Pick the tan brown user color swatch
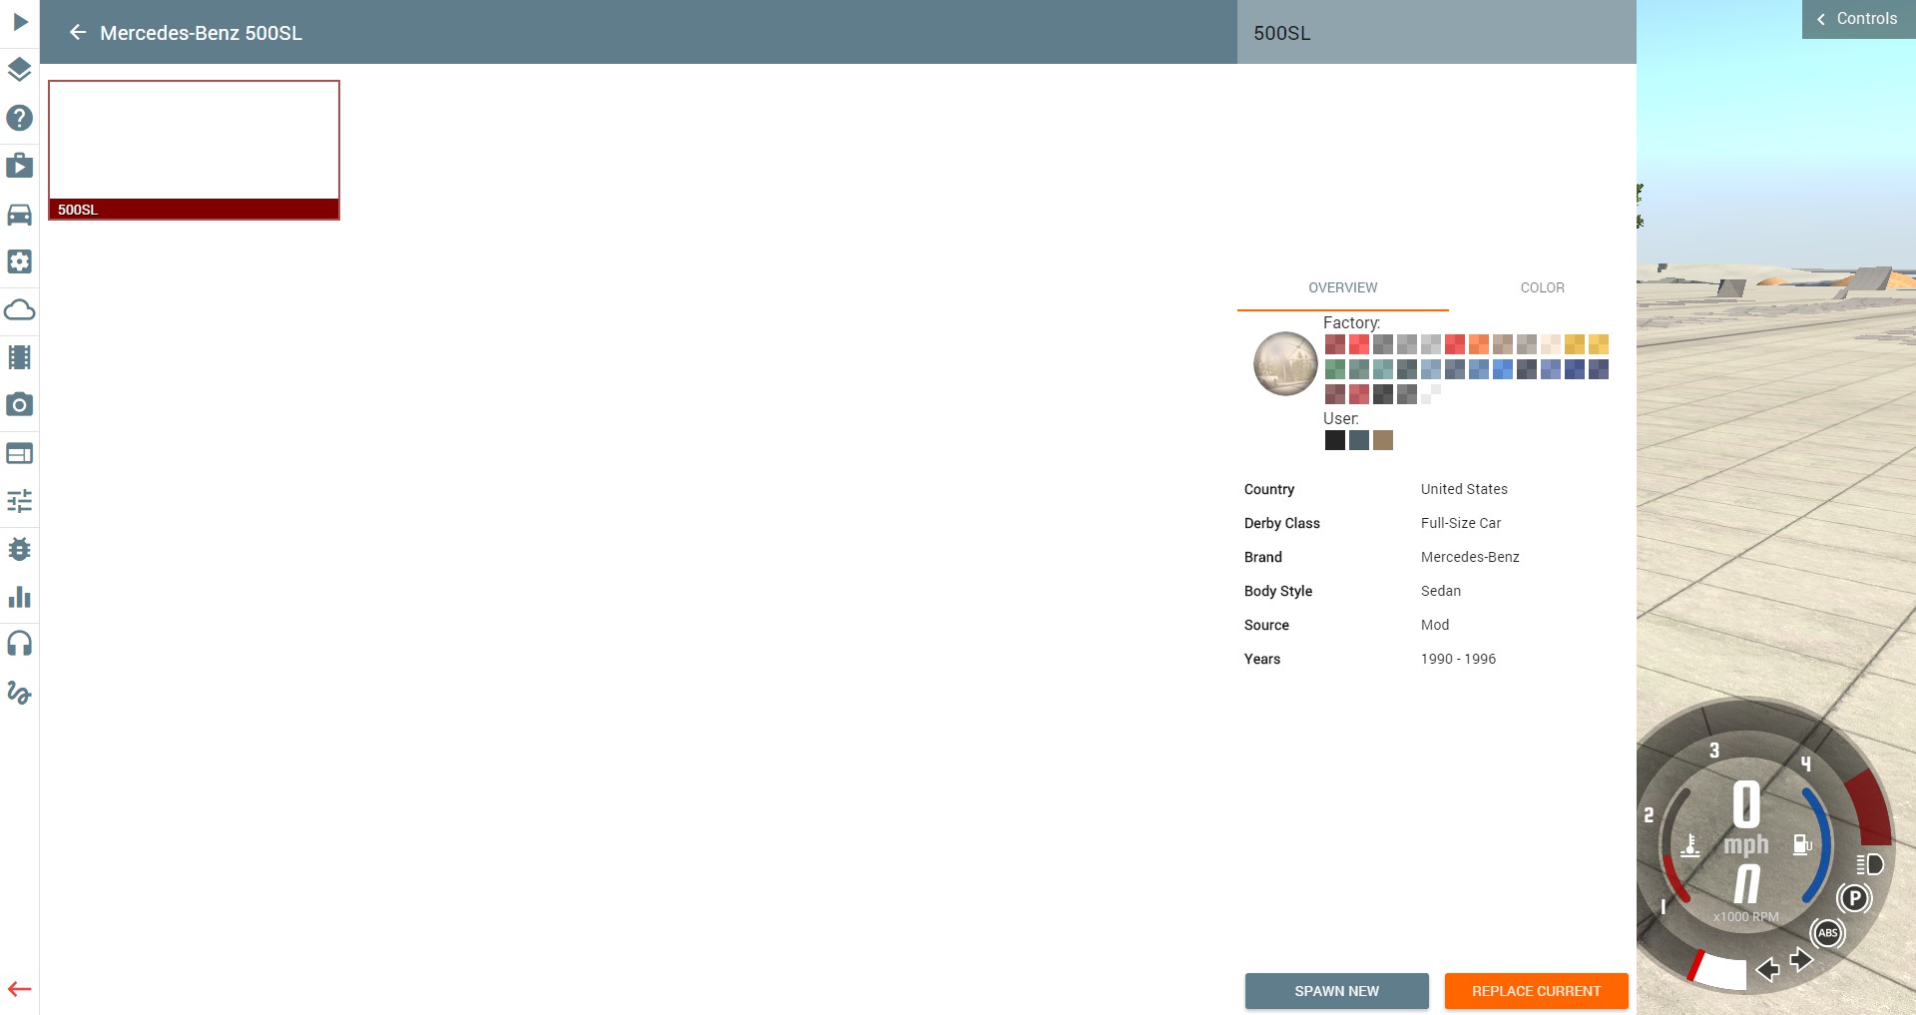The width and height of the screenshot is (1916, 1015). click(x=1383, y=440)
